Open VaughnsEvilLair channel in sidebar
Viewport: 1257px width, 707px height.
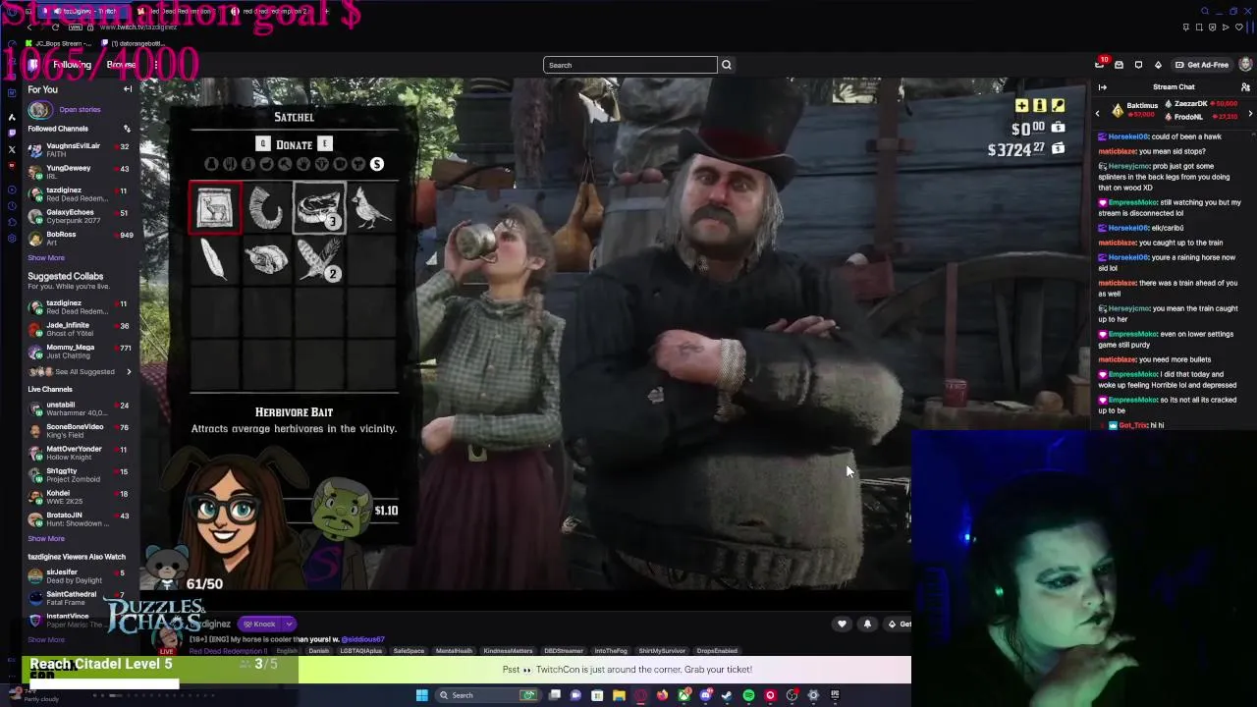pos(79,150)
